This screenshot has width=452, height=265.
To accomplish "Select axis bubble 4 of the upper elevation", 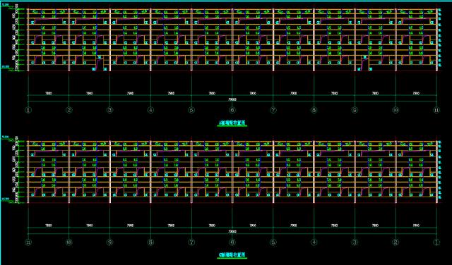I will click(150, 110).
